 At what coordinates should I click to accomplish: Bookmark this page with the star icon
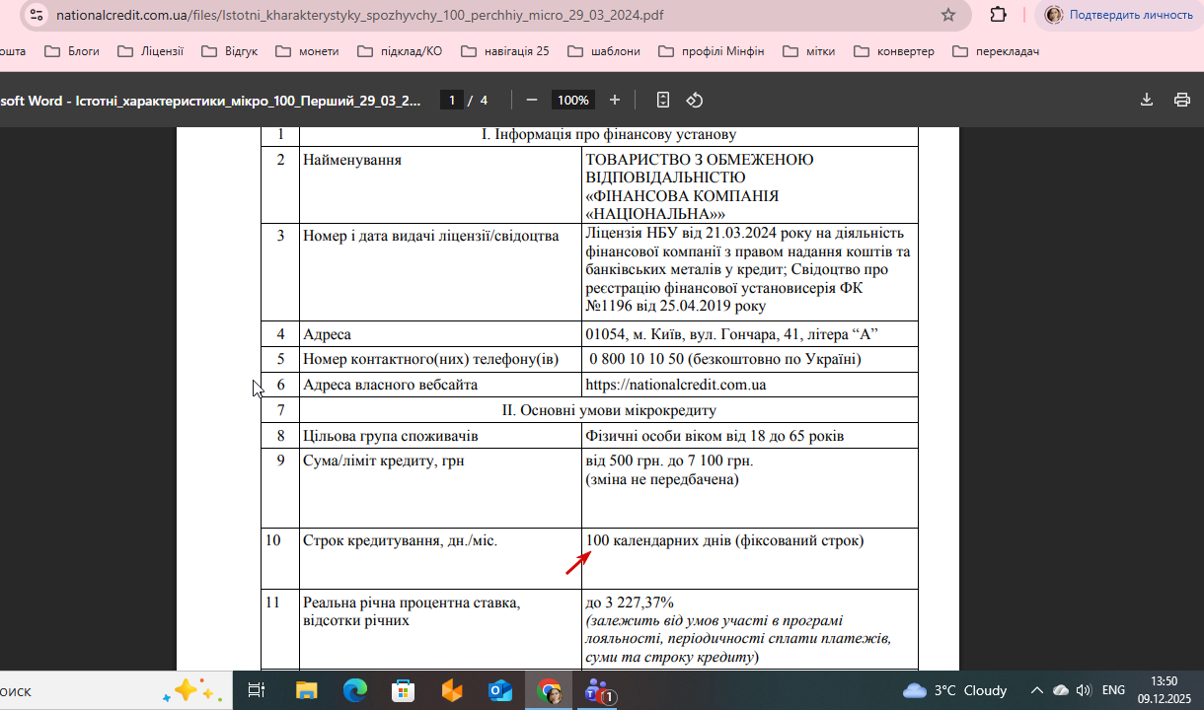pyautogui.click(x=948, y=15)
